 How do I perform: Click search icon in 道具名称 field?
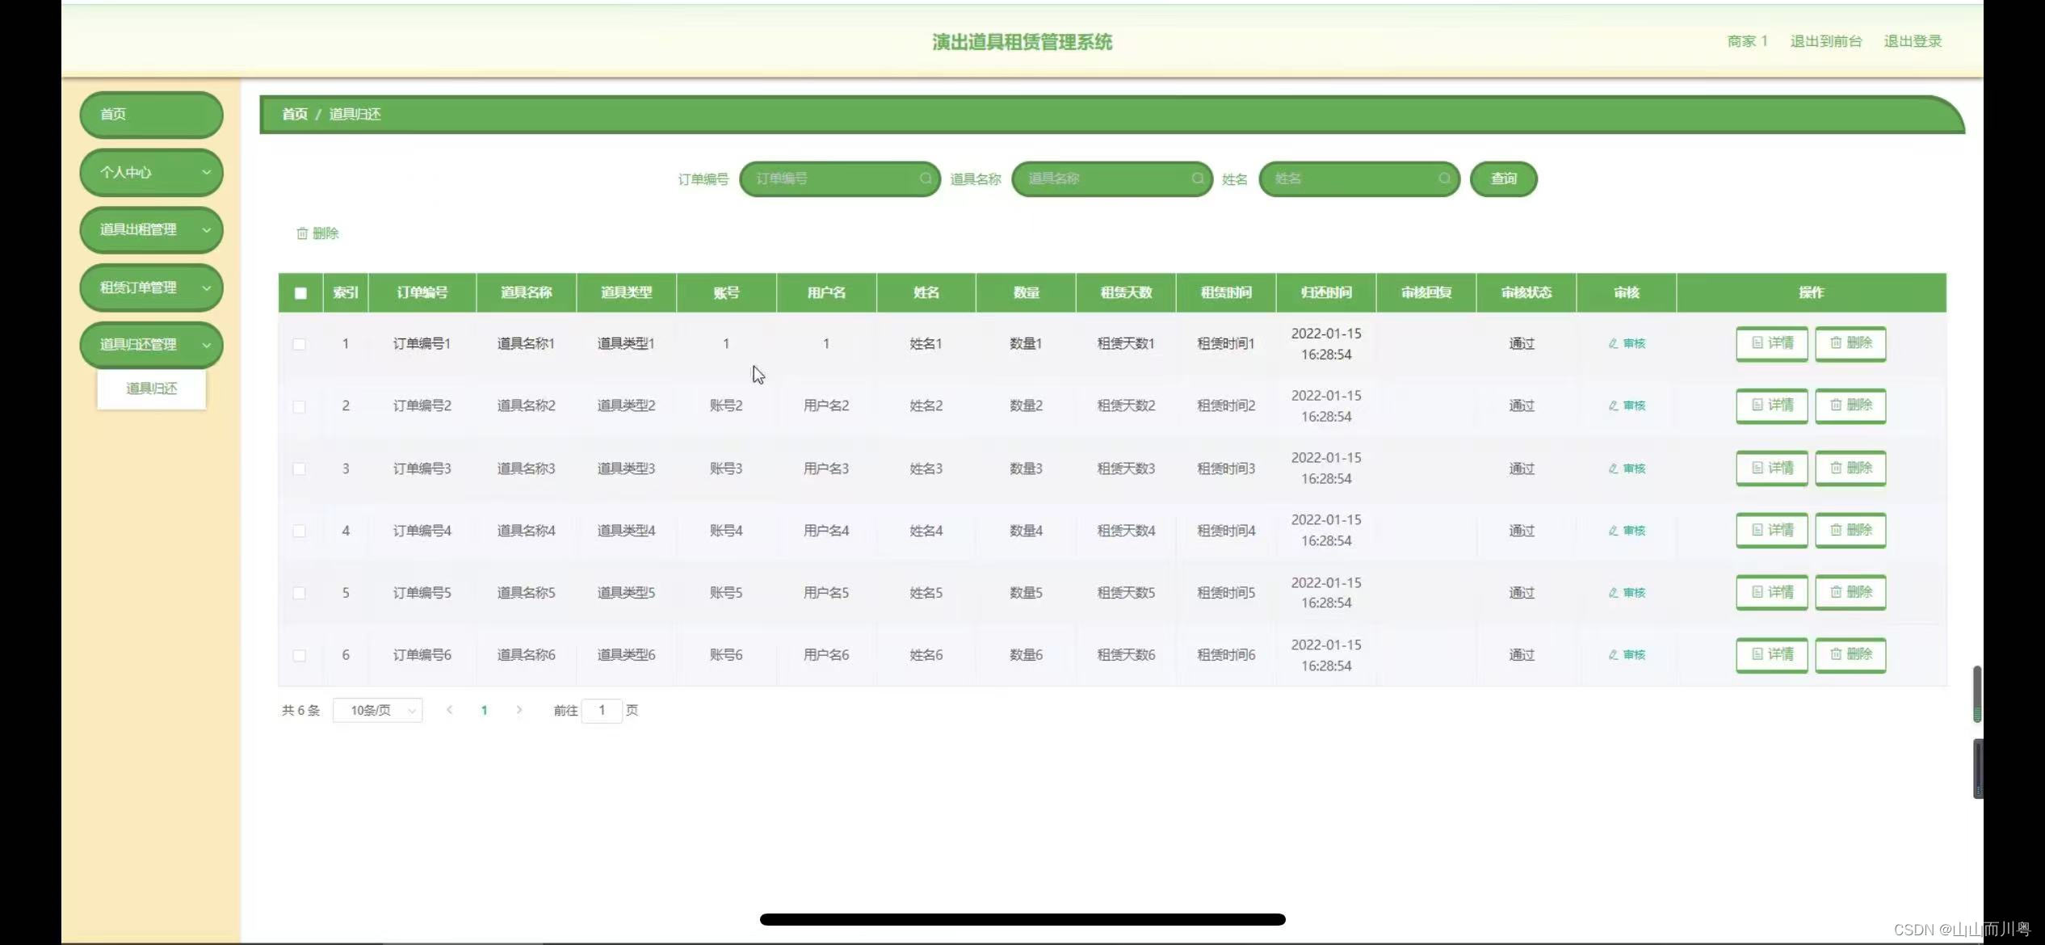click(1198, 178)
